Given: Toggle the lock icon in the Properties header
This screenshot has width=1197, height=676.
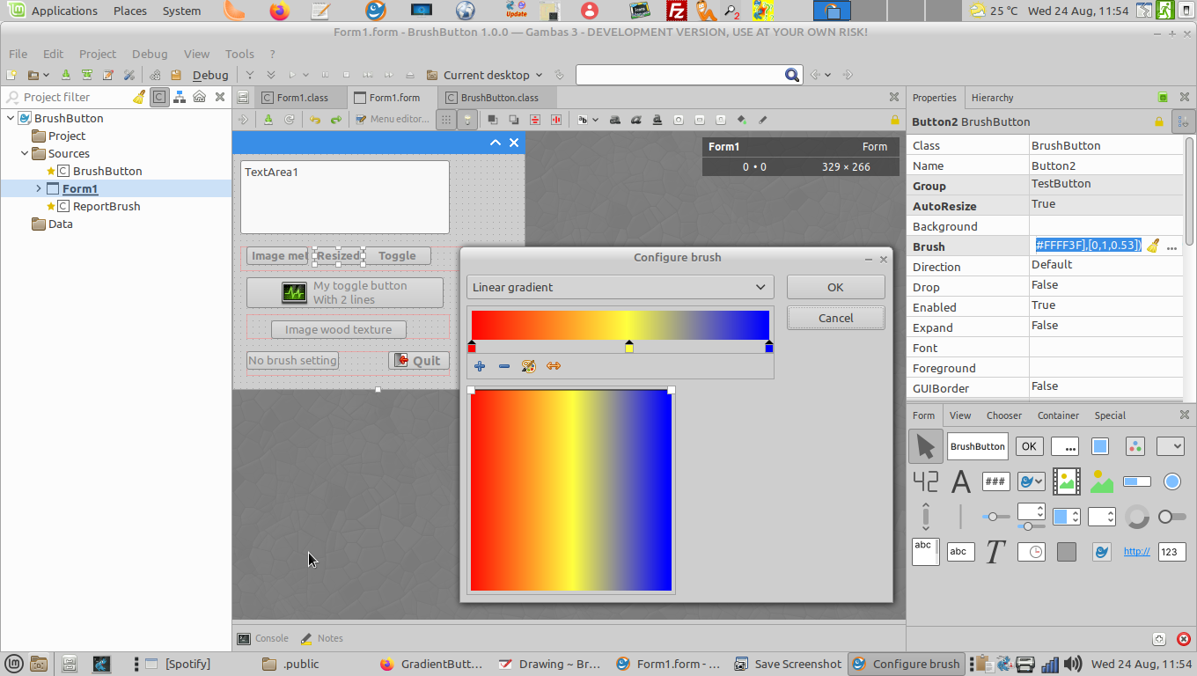Looking at the screenshot, I should coord(1159,121).
